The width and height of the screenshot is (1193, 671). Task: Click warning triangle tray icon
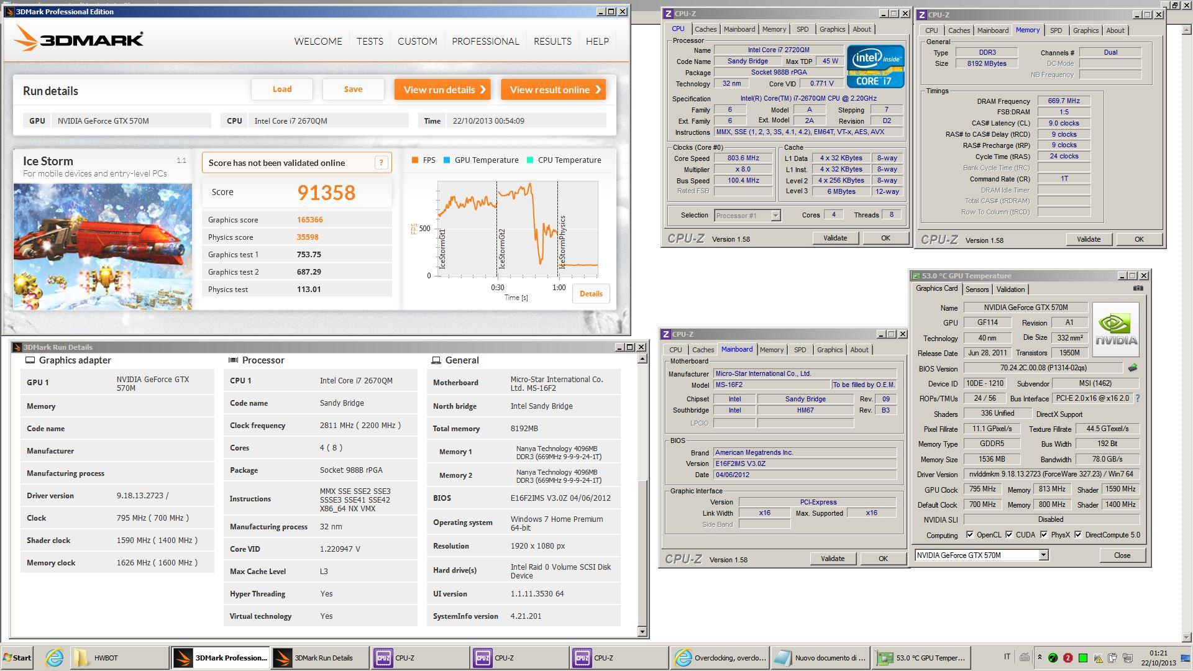tap(1098, 658)
